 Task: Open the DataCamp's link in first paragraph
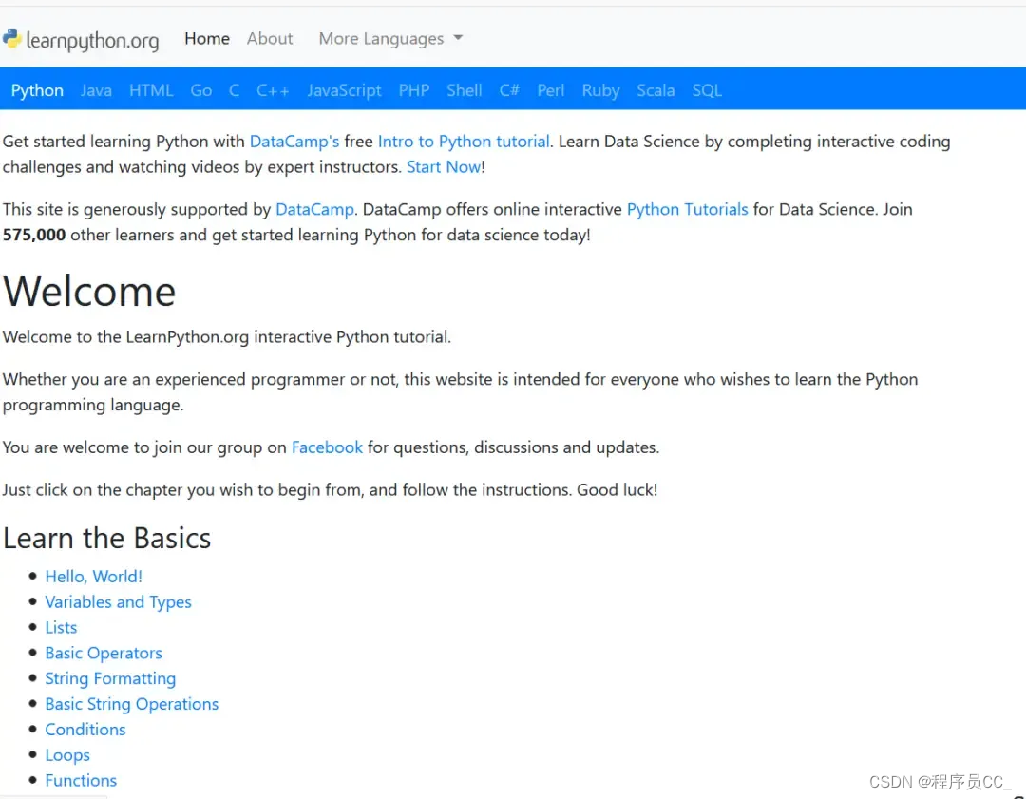point(294,142)
